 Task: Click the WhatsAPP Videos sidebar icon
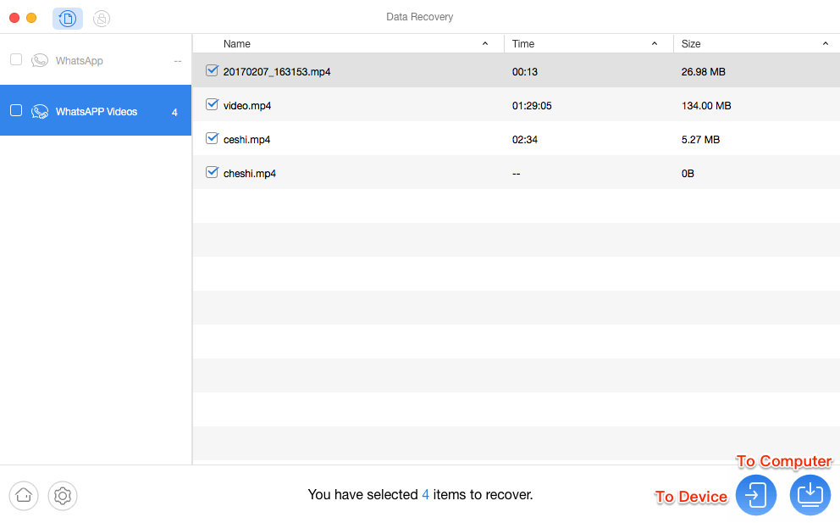[x=40, y=112]
